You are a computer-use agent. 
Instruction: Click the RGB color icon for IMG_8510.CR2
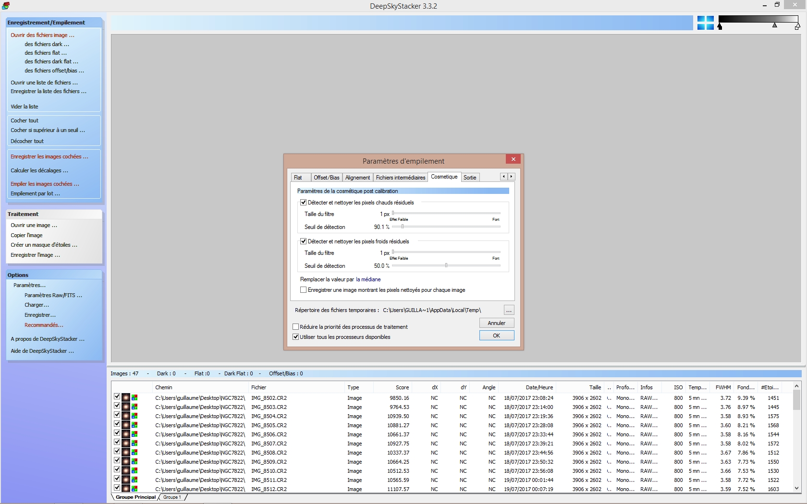click(134, 471)
